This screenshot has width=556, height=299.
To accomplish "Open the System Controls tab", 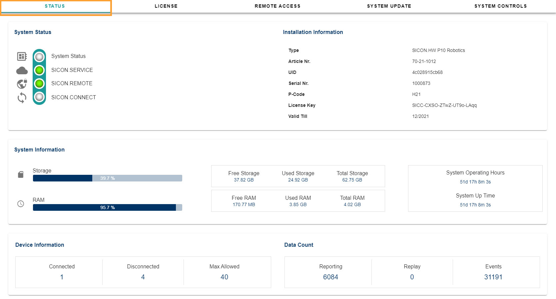I will 500,6.
